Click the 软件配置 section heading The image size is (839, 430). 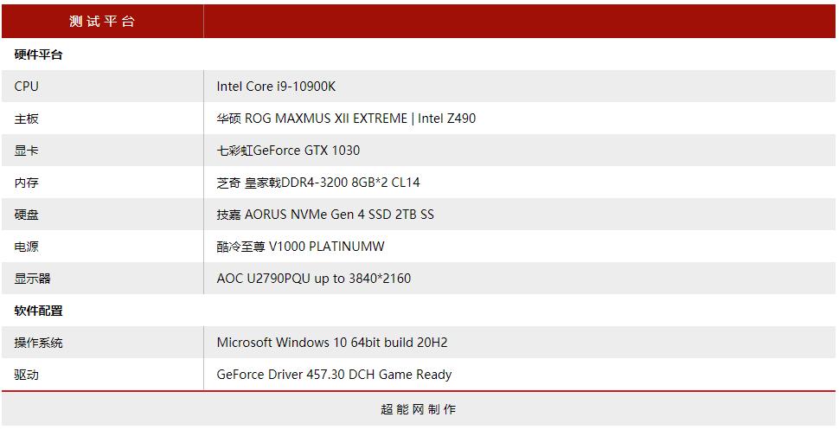click(x=39, y=311)
